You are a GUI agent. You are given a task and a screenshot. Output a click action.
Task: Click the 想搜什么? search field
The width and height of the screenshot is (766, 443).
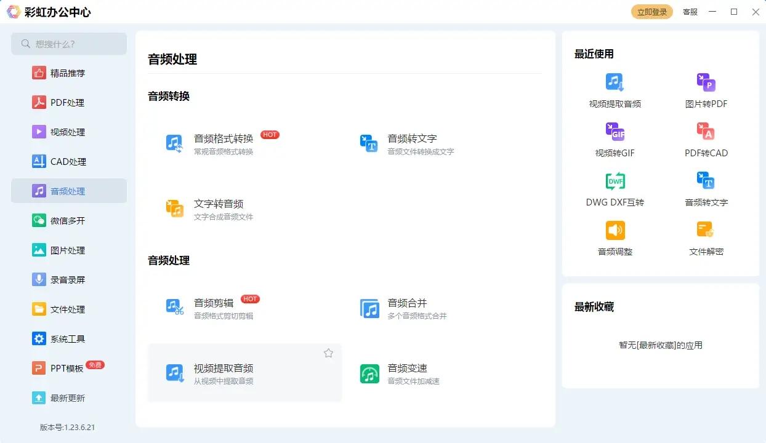[69, 44]
